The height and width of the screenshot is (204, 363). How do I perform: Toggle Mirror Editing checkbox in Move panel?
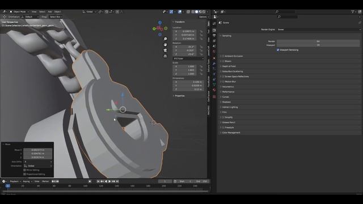point(24,170)
